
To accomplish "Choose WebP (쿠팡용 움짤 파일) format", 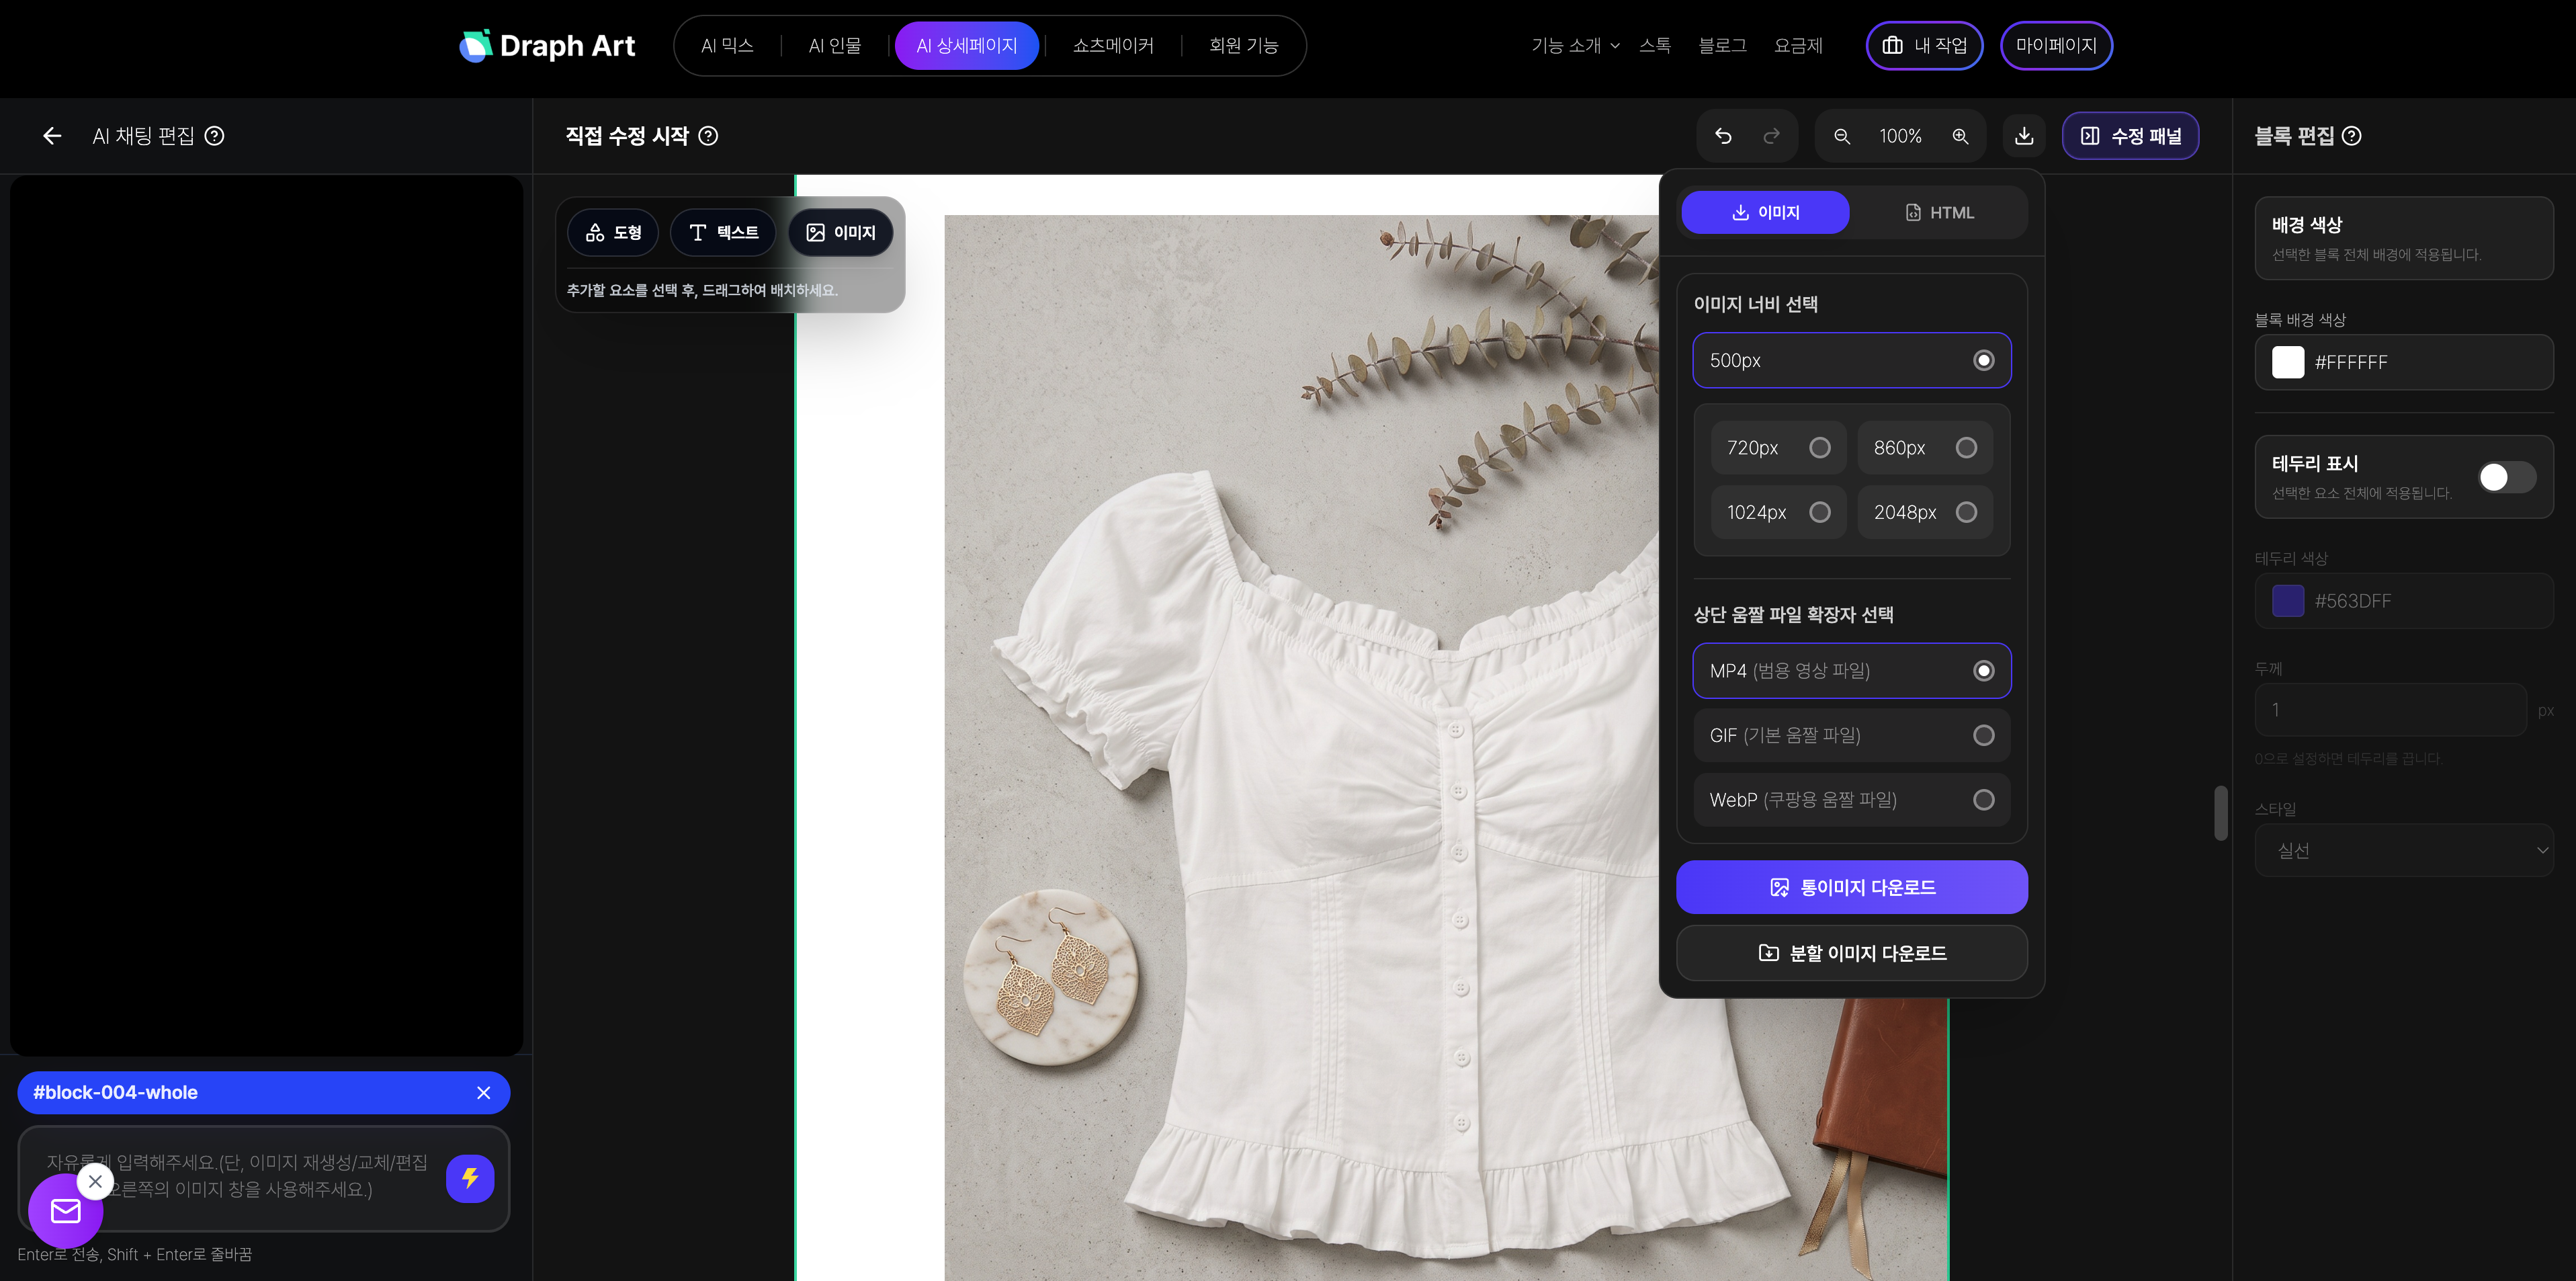I will tap(1852, 800).
